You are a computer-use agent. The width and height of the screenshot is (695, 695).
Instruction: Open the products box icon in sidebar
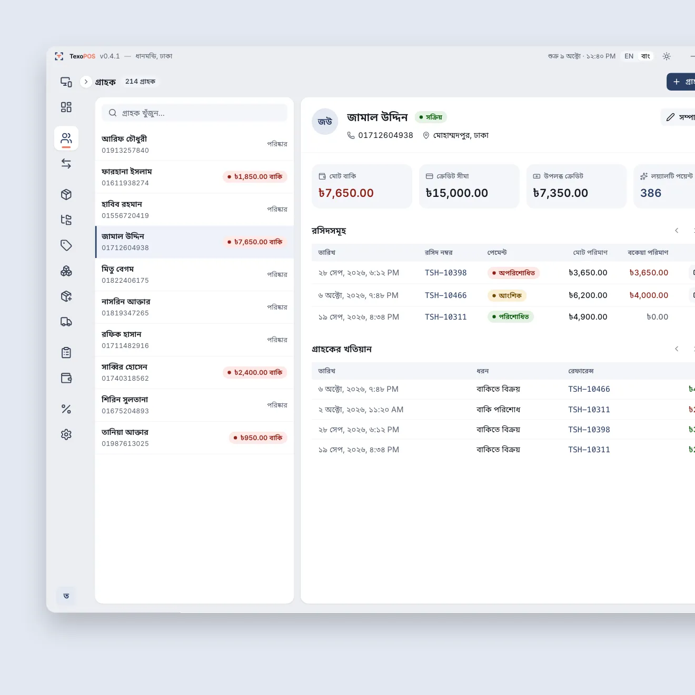tap(66, 195)
